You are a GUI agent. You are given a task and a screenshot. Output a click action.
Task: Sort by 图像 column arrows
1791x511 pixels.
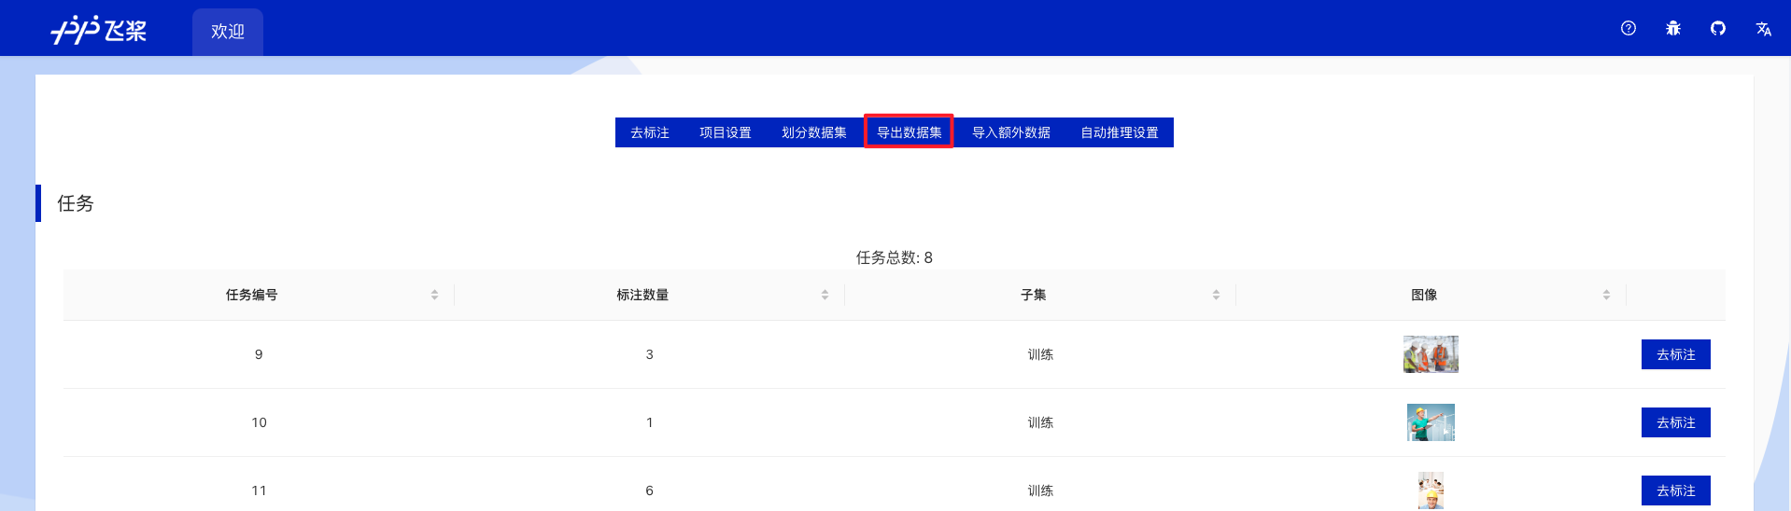[x=1606, y=295]
